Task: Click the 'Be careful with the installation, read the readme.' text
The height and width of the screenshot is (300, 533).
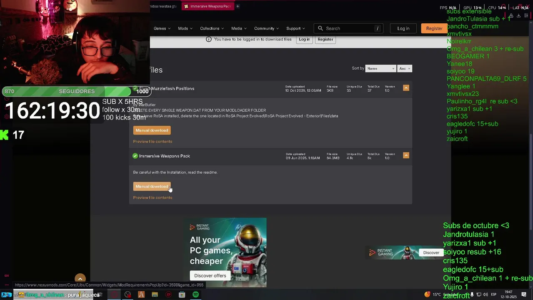Action: click(175, 172)
